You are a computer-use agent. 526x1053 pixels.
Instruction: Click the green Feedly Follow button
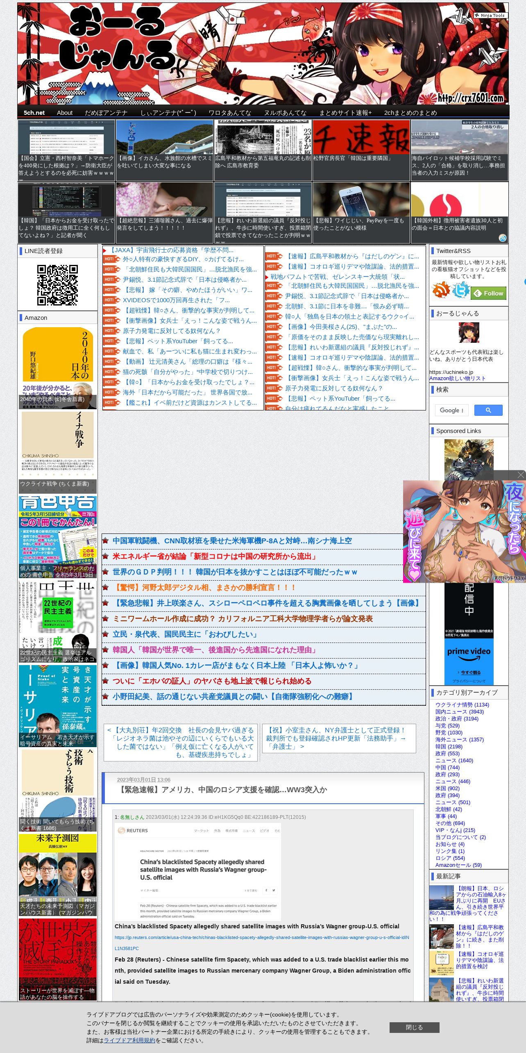(x=489, y=293)
